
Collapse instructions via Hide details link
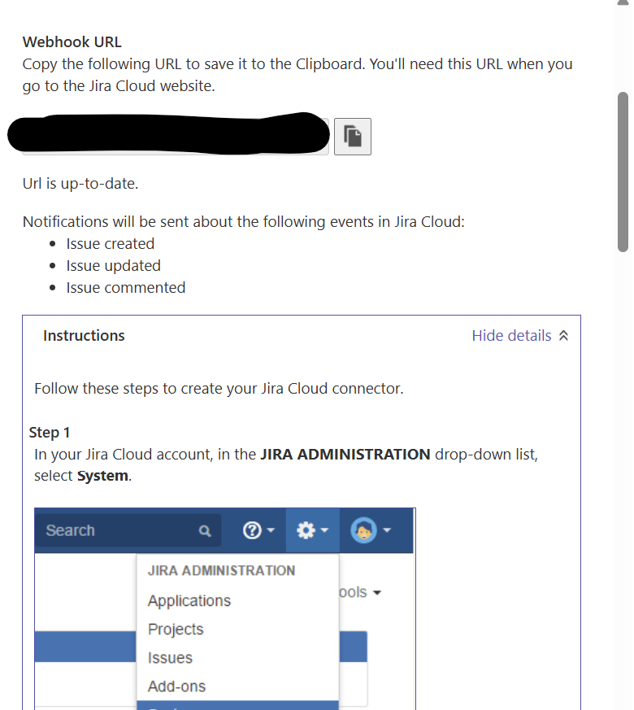pyautogui.click(x=511, y=336)
